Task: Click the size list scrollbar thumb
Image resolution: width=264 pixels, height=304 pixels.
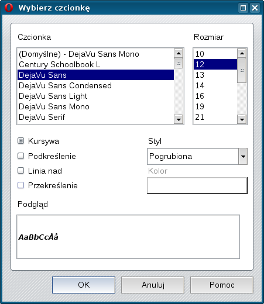Action: click(x=242, y=71)
